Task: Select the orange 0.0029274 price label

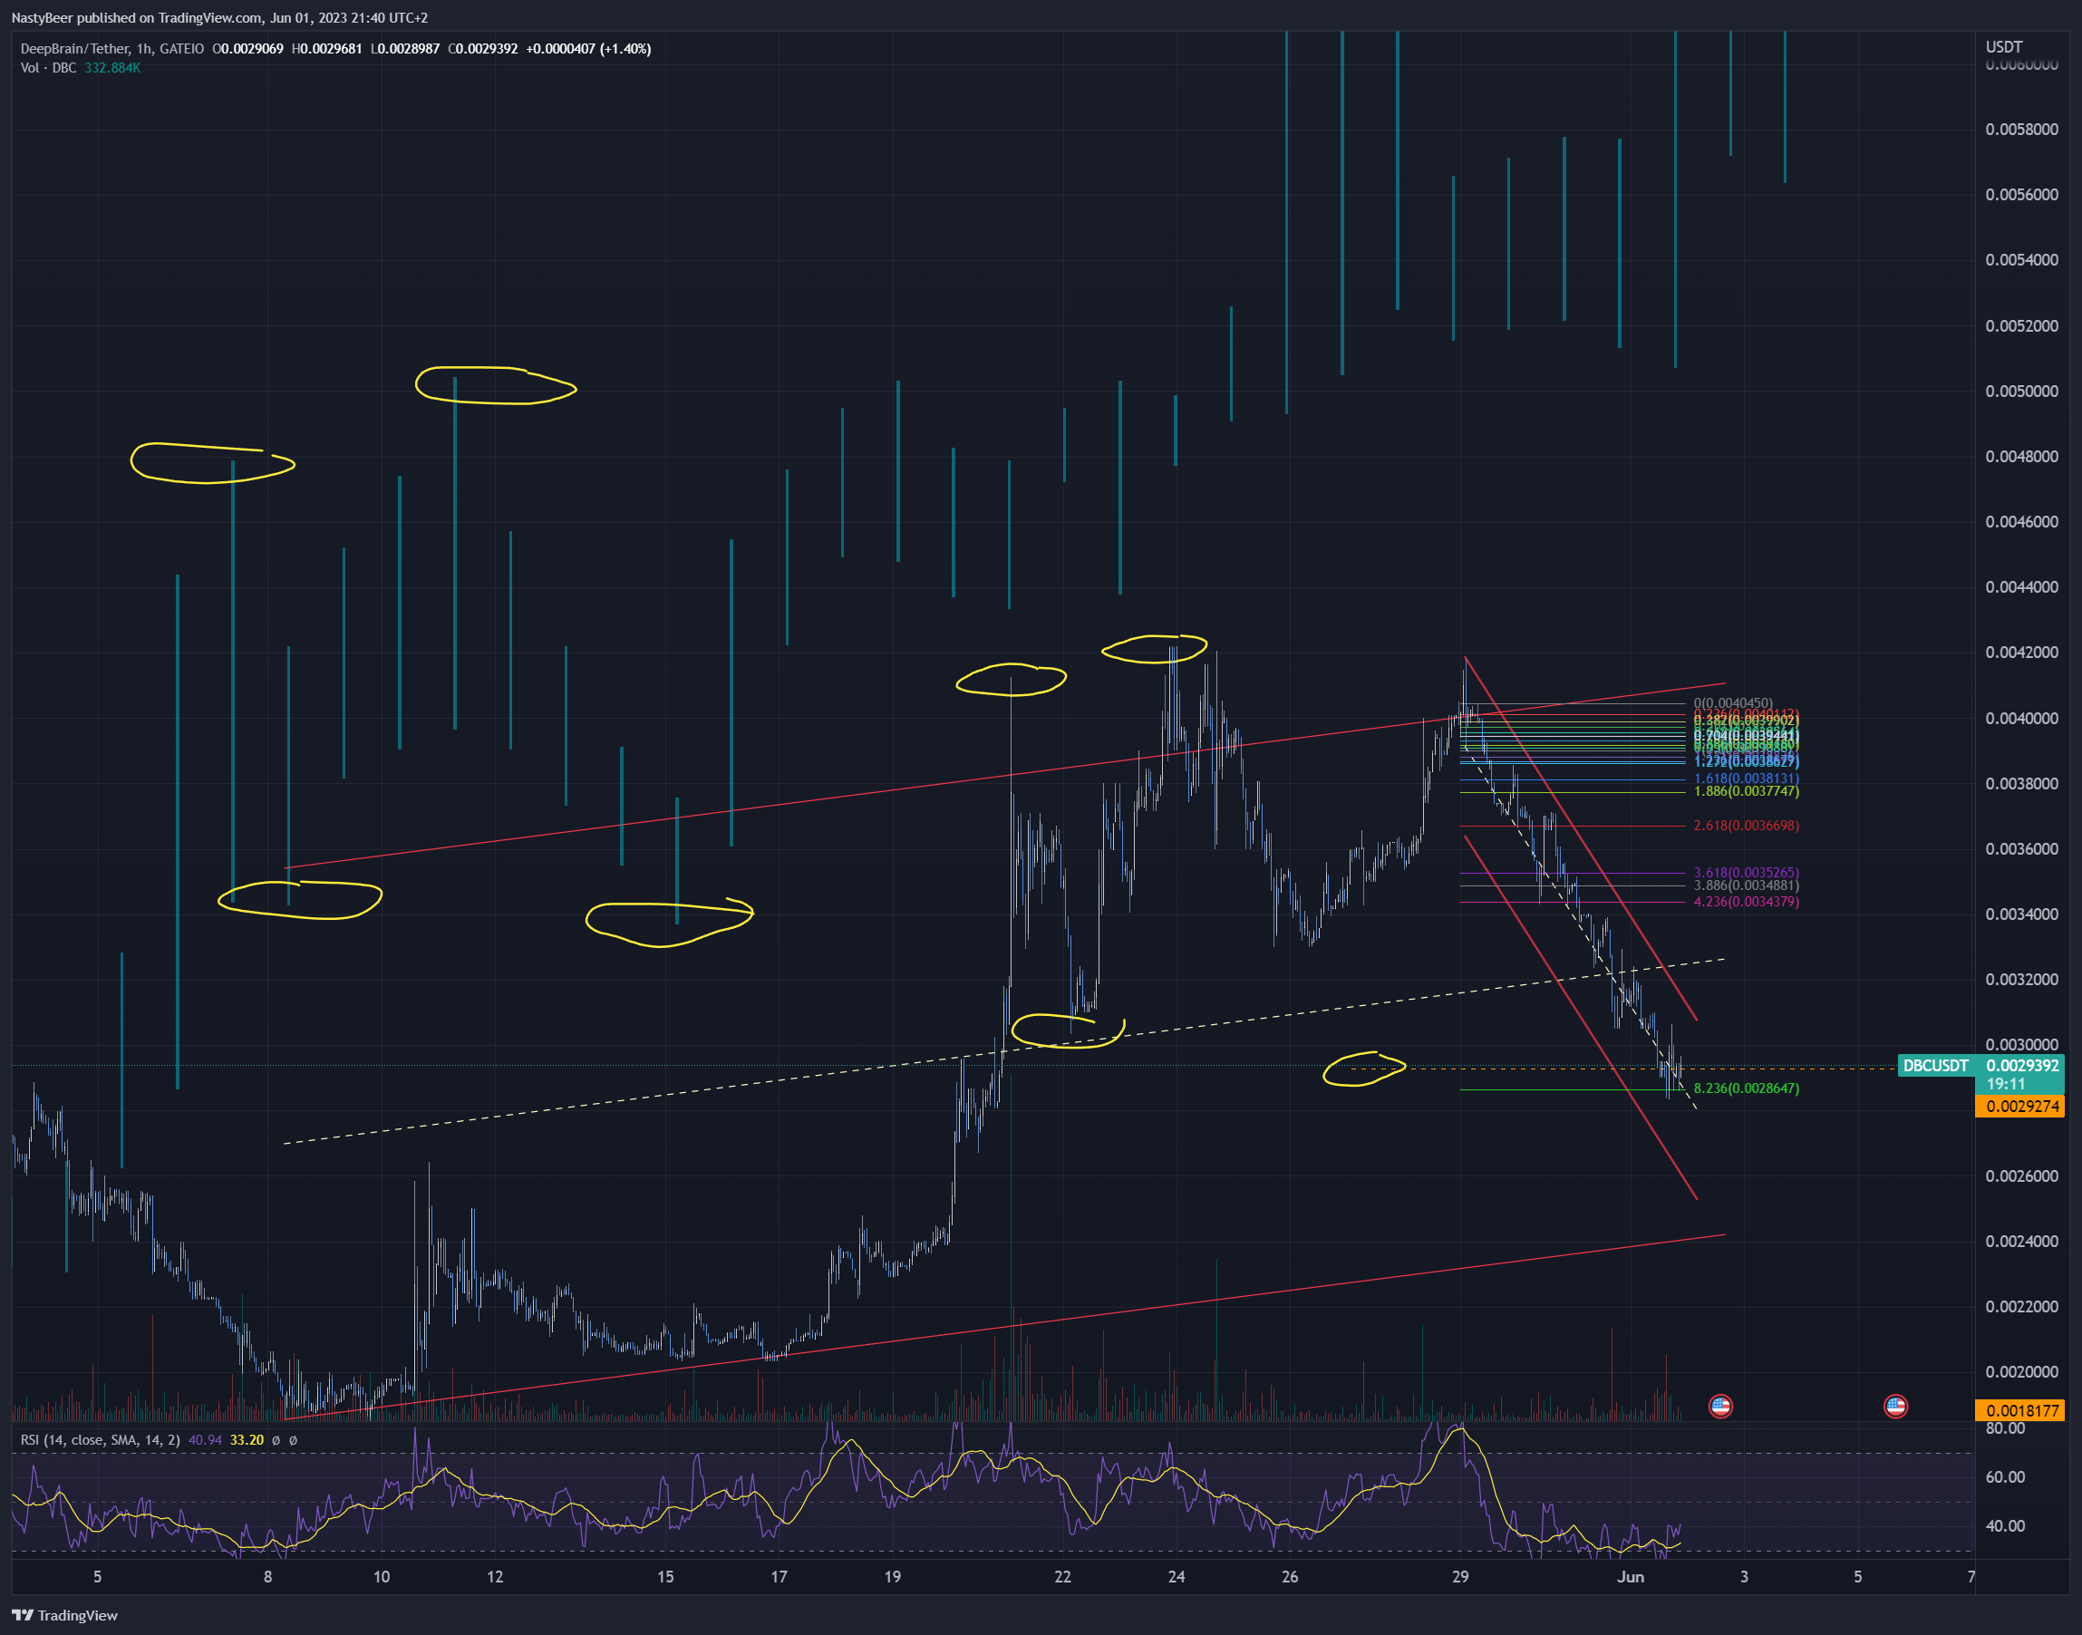Action: pos(2020,1107)
